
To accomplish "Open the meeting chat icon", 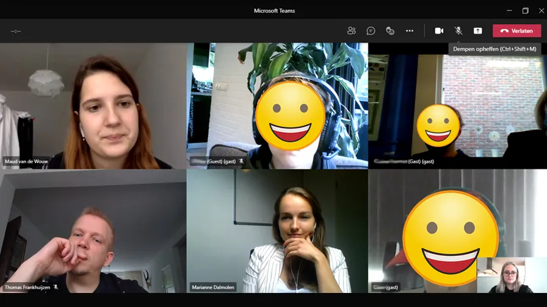I will pos(371,30).
